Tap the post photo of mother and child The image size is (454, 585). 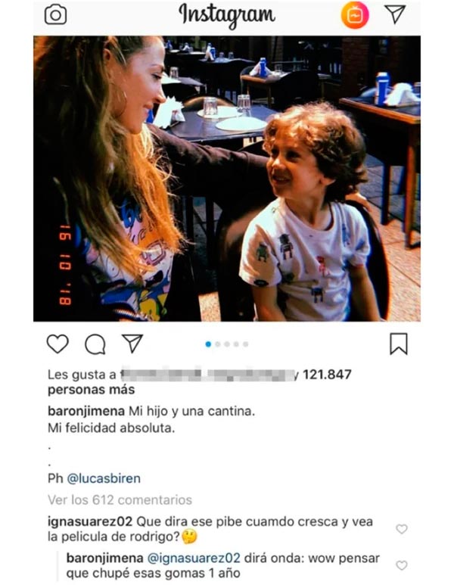(x=227, y=179)
